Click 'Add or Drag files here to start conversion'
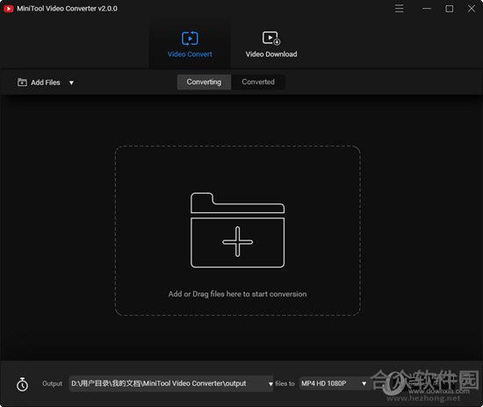This screenshot has height=407, width=483. [x=237, y=294]
